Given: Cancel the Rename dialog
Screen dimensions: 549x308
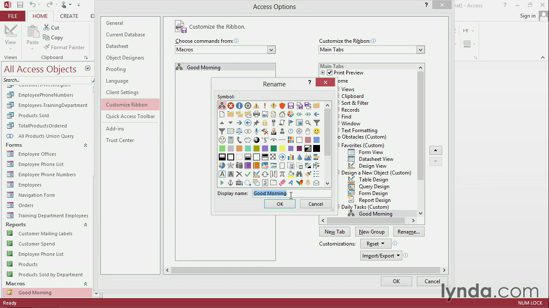Looking at the screenshot, I should 316,204.
